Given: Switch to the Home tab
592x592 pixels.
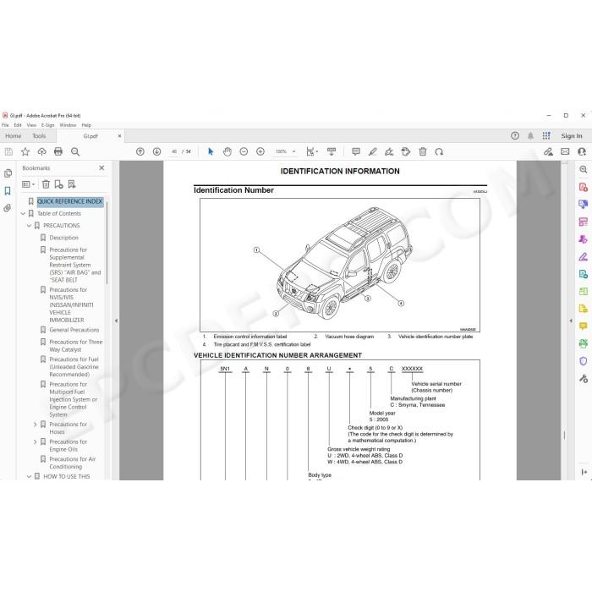Looking at the screenshot, I should (14, 136).
